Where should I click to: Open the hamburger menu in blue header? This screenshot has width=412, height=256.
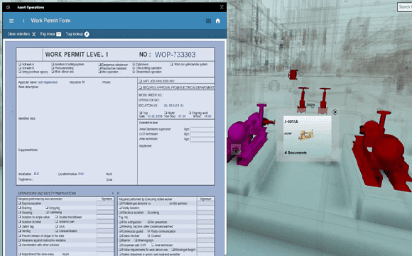tap(11, 21)
